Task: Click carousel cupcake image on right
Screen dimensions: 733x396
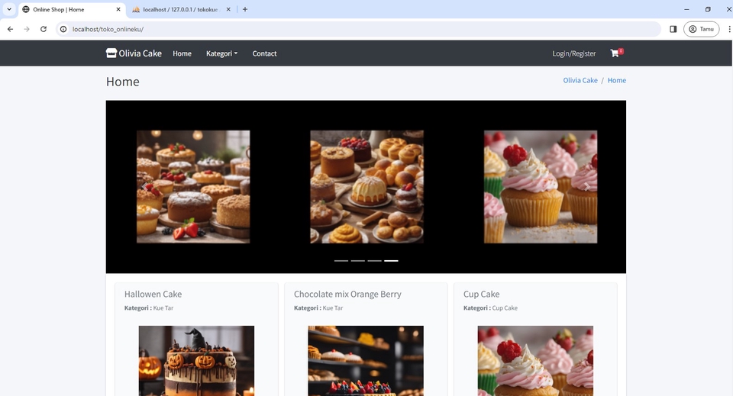Action: [541, 187]
